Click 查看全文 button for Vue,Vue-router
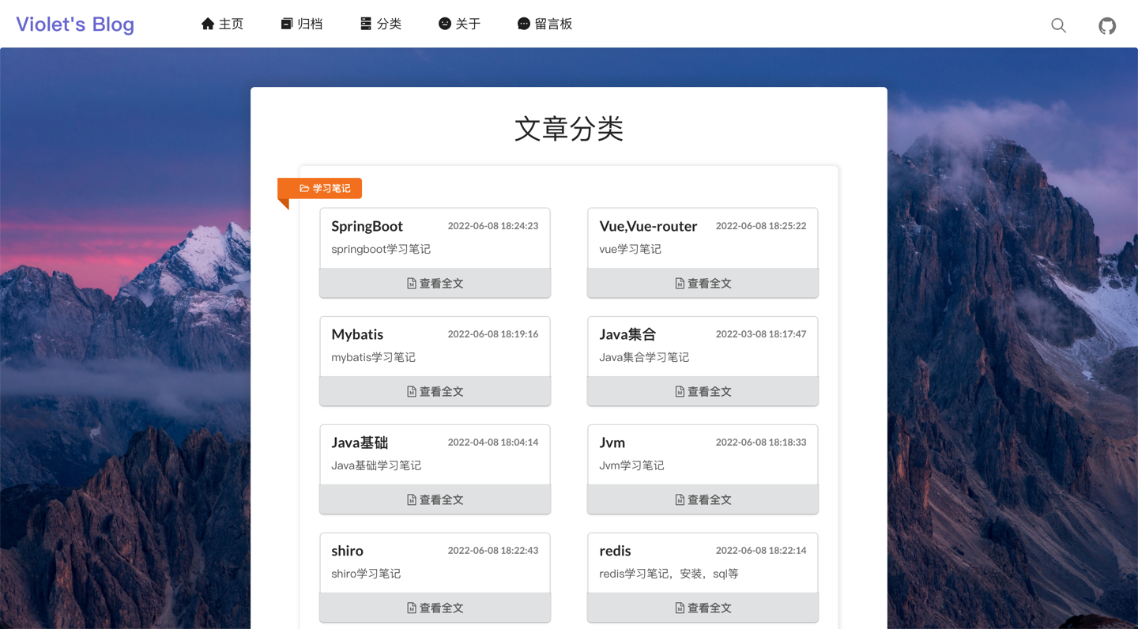 click(703, 283)
